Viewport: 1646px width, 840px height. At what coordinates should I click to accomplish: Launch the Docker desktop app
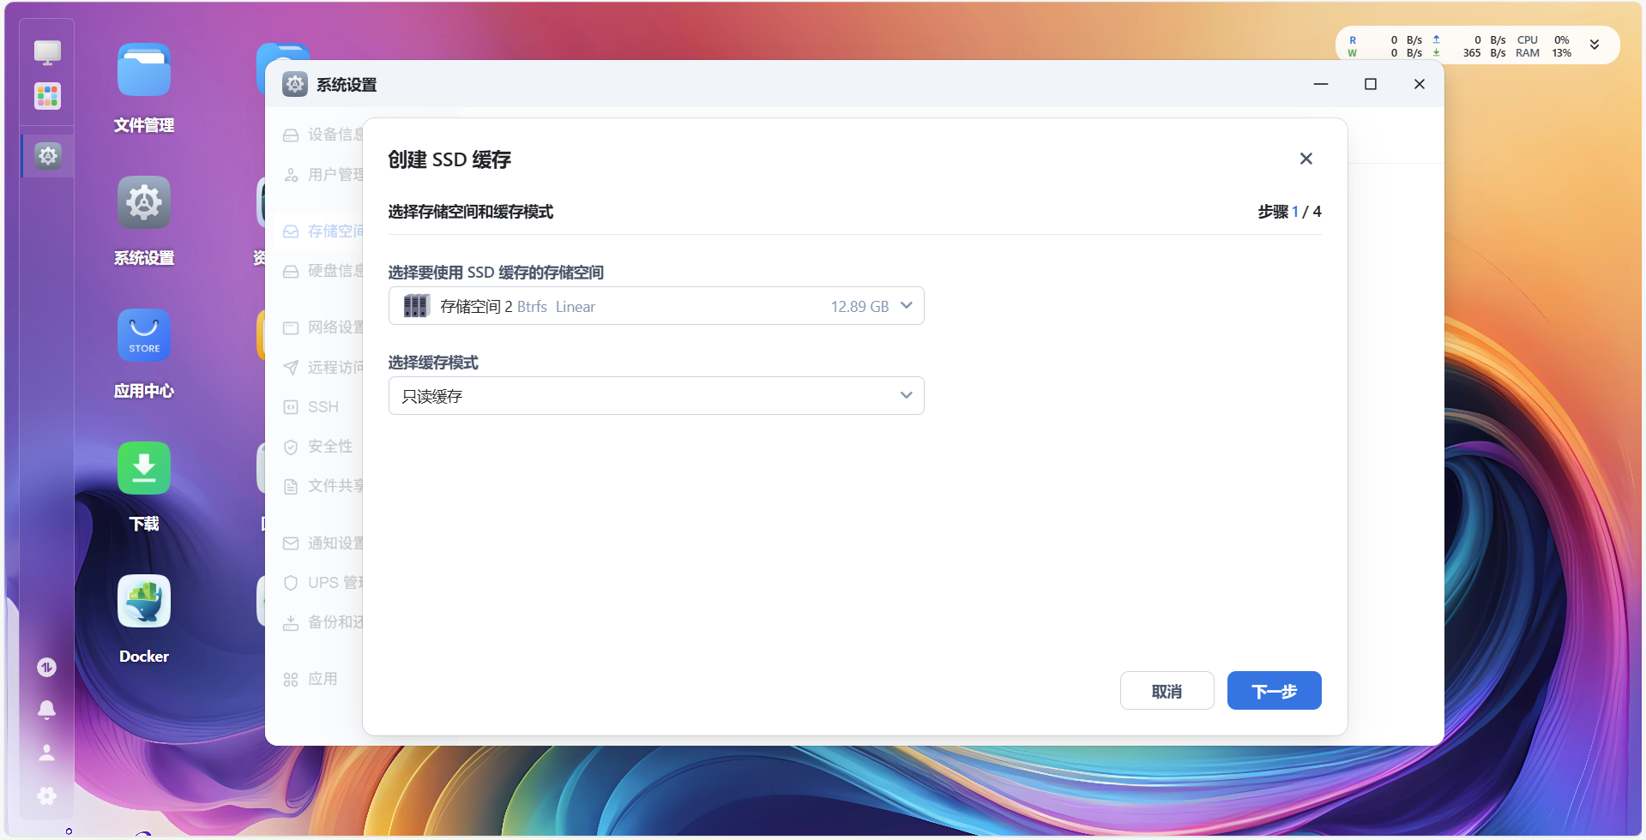click(x=144, y=602)
